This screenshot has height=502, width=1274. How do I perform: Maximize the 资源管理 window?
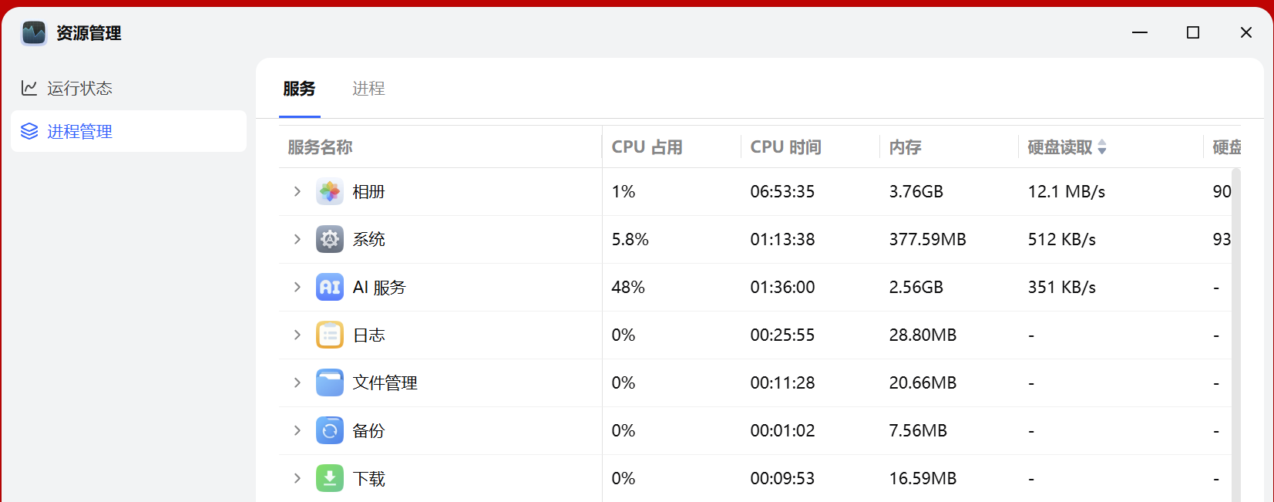coord(1193,32)
